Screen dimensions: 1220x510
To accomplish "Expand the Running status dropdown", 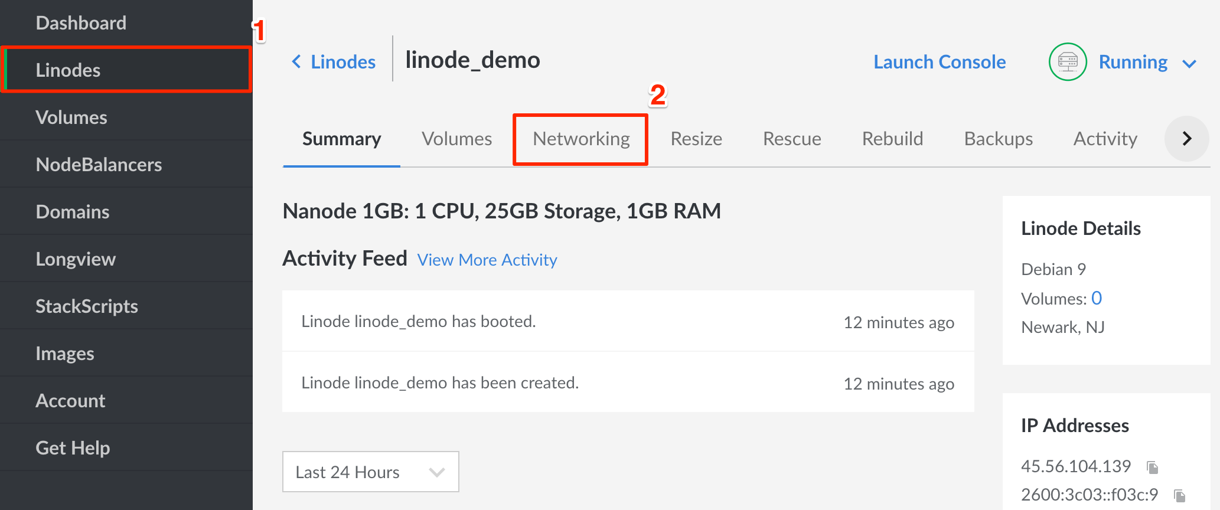I will [x=1189, y=63].
